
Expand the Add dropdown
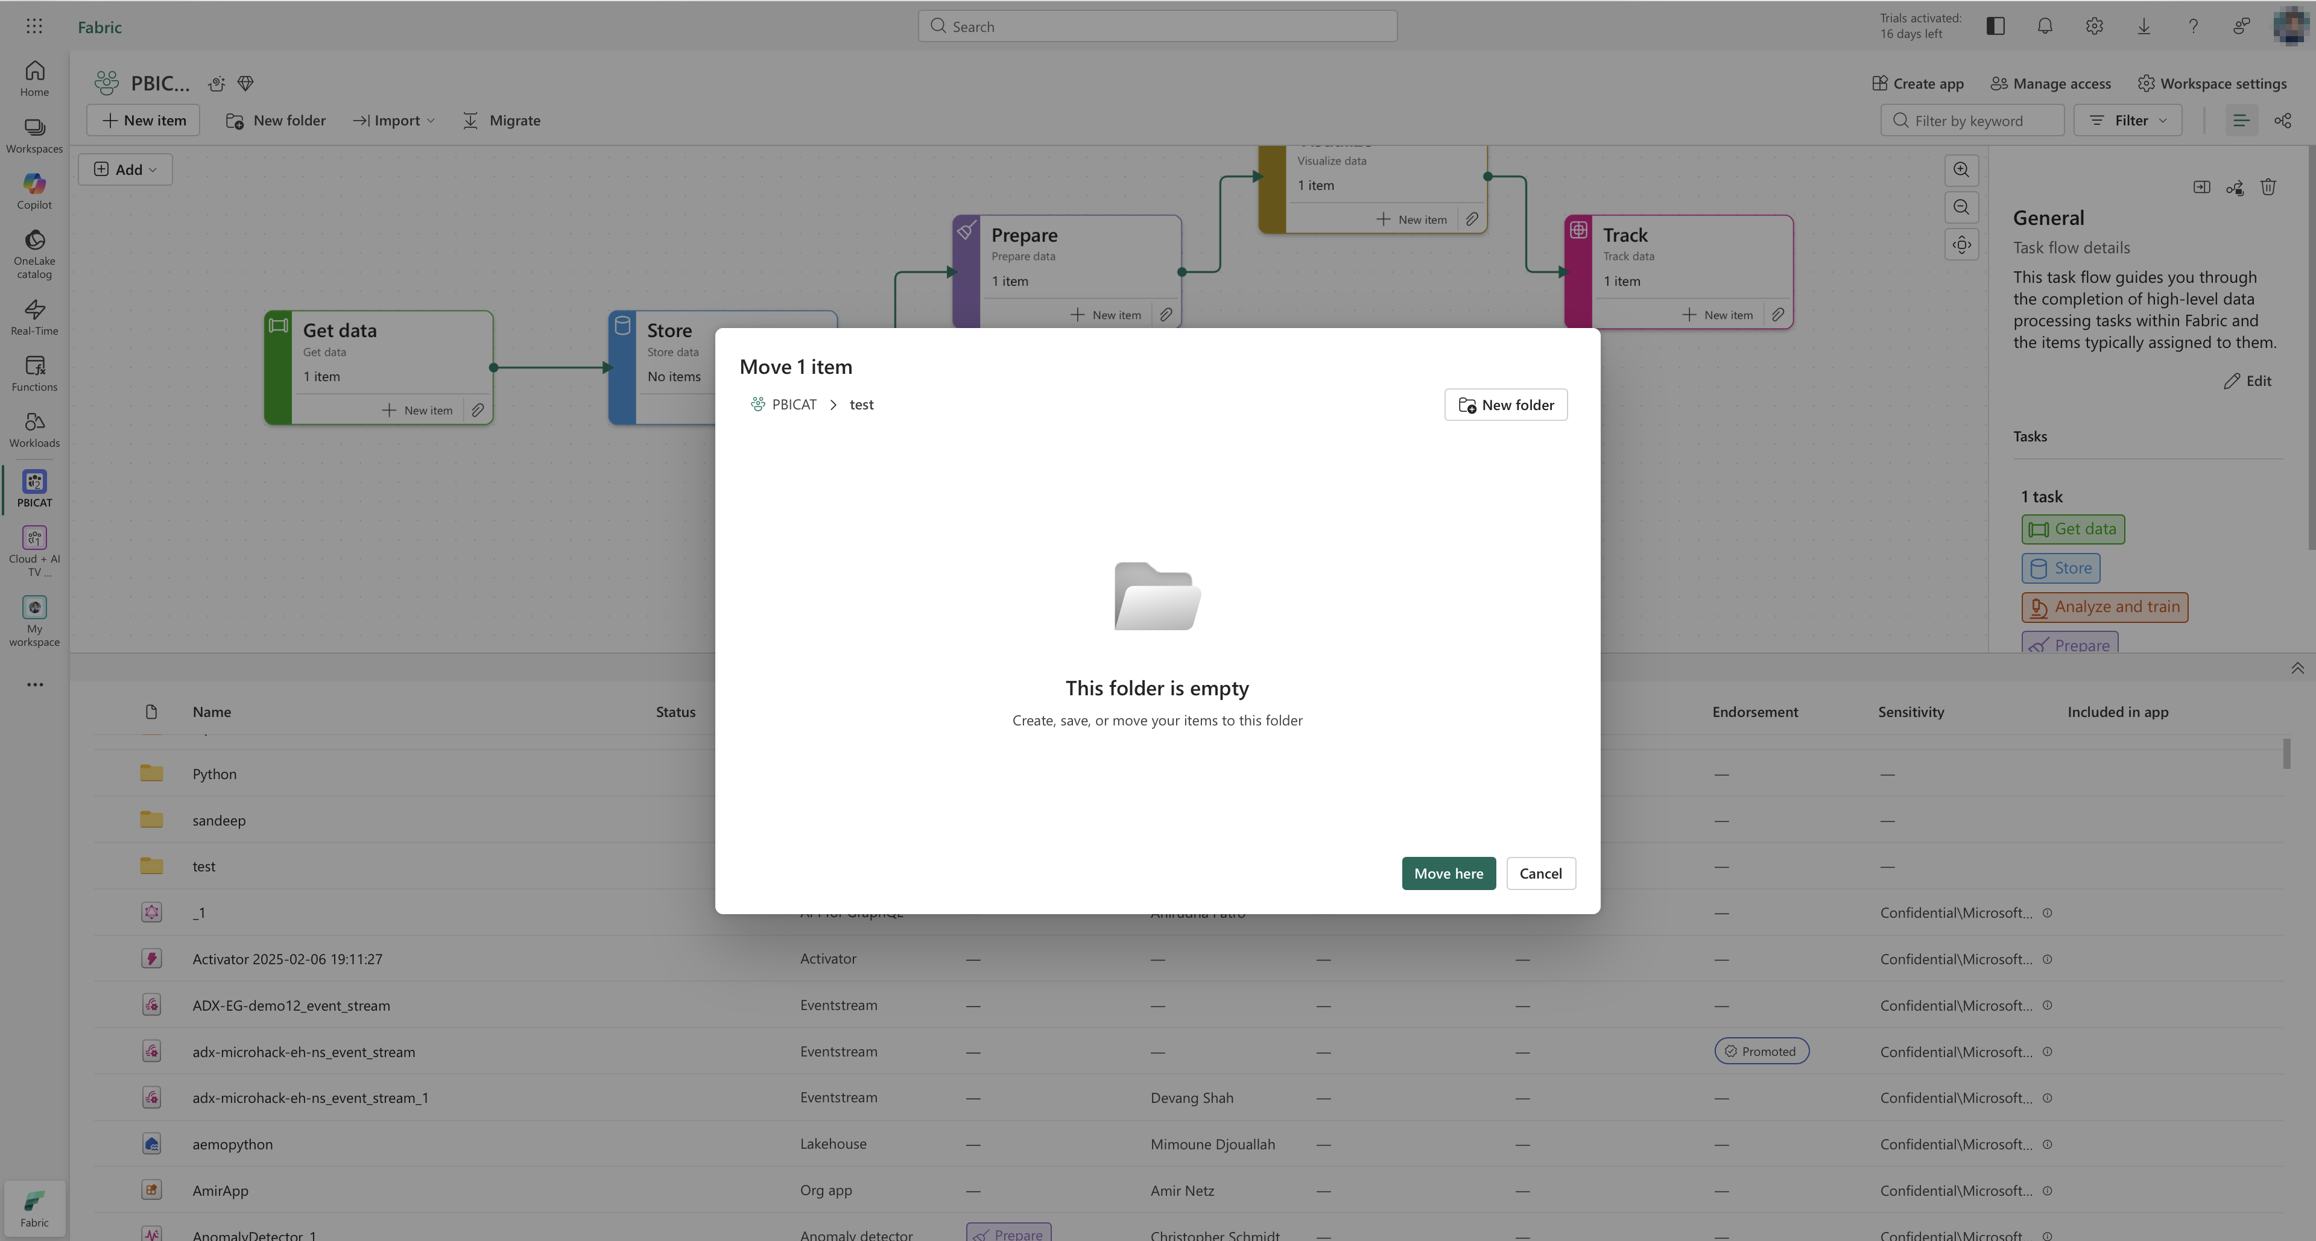pos(125,170)
